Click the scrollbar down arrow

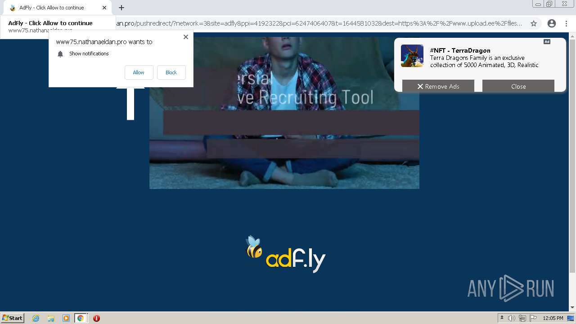[x=572, y=308]
